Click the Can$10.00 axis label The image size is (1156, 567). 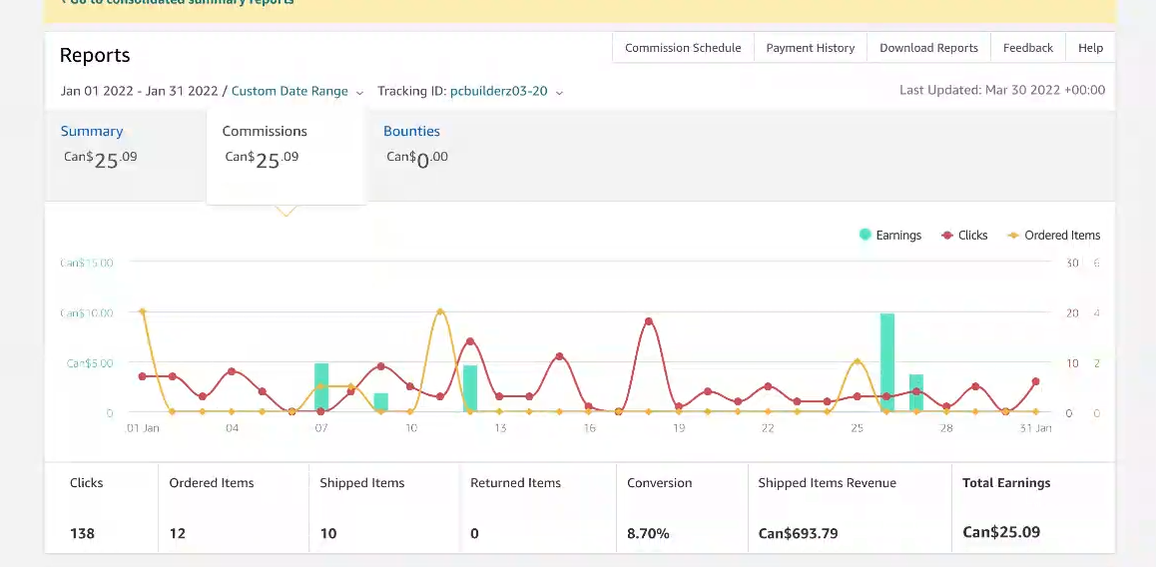[x=86, y=312]
